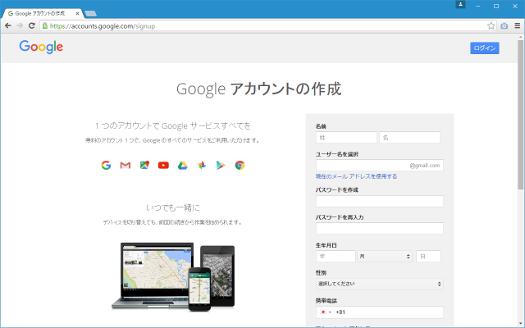
Task: Click the Google logo in header
Action: pyautogui.click(x=41, y=48)
